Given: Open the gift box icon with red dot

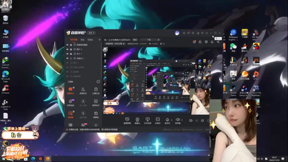Looking at the screenshot, I should tap(194, 42).
